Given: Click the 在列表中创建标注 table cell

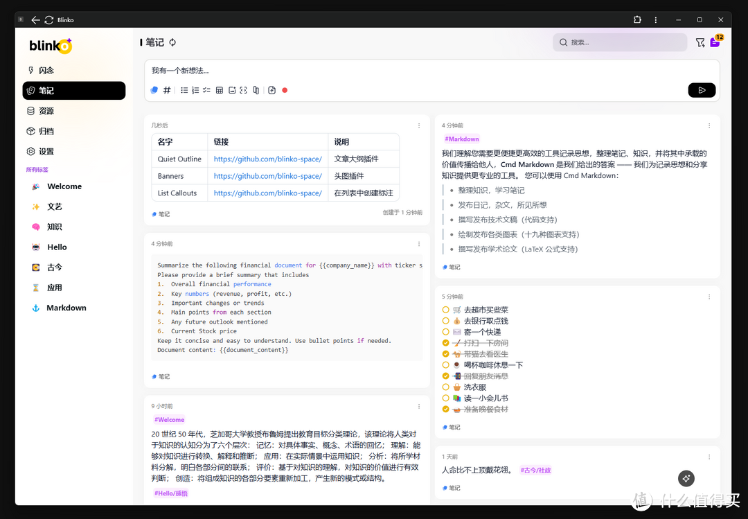Looking at the screenshot, I should 364,193.
